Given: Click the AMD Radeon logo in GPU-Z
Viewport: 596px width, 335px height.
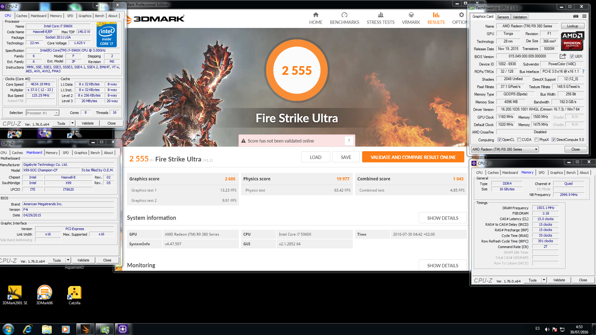Looking at the screenshot, I should click(572, 41).
